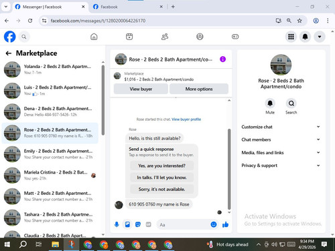Send quick reply 'Yes, are you interested?'
The height and width of the screenshot is (251, 335).
tap(161, 166)
